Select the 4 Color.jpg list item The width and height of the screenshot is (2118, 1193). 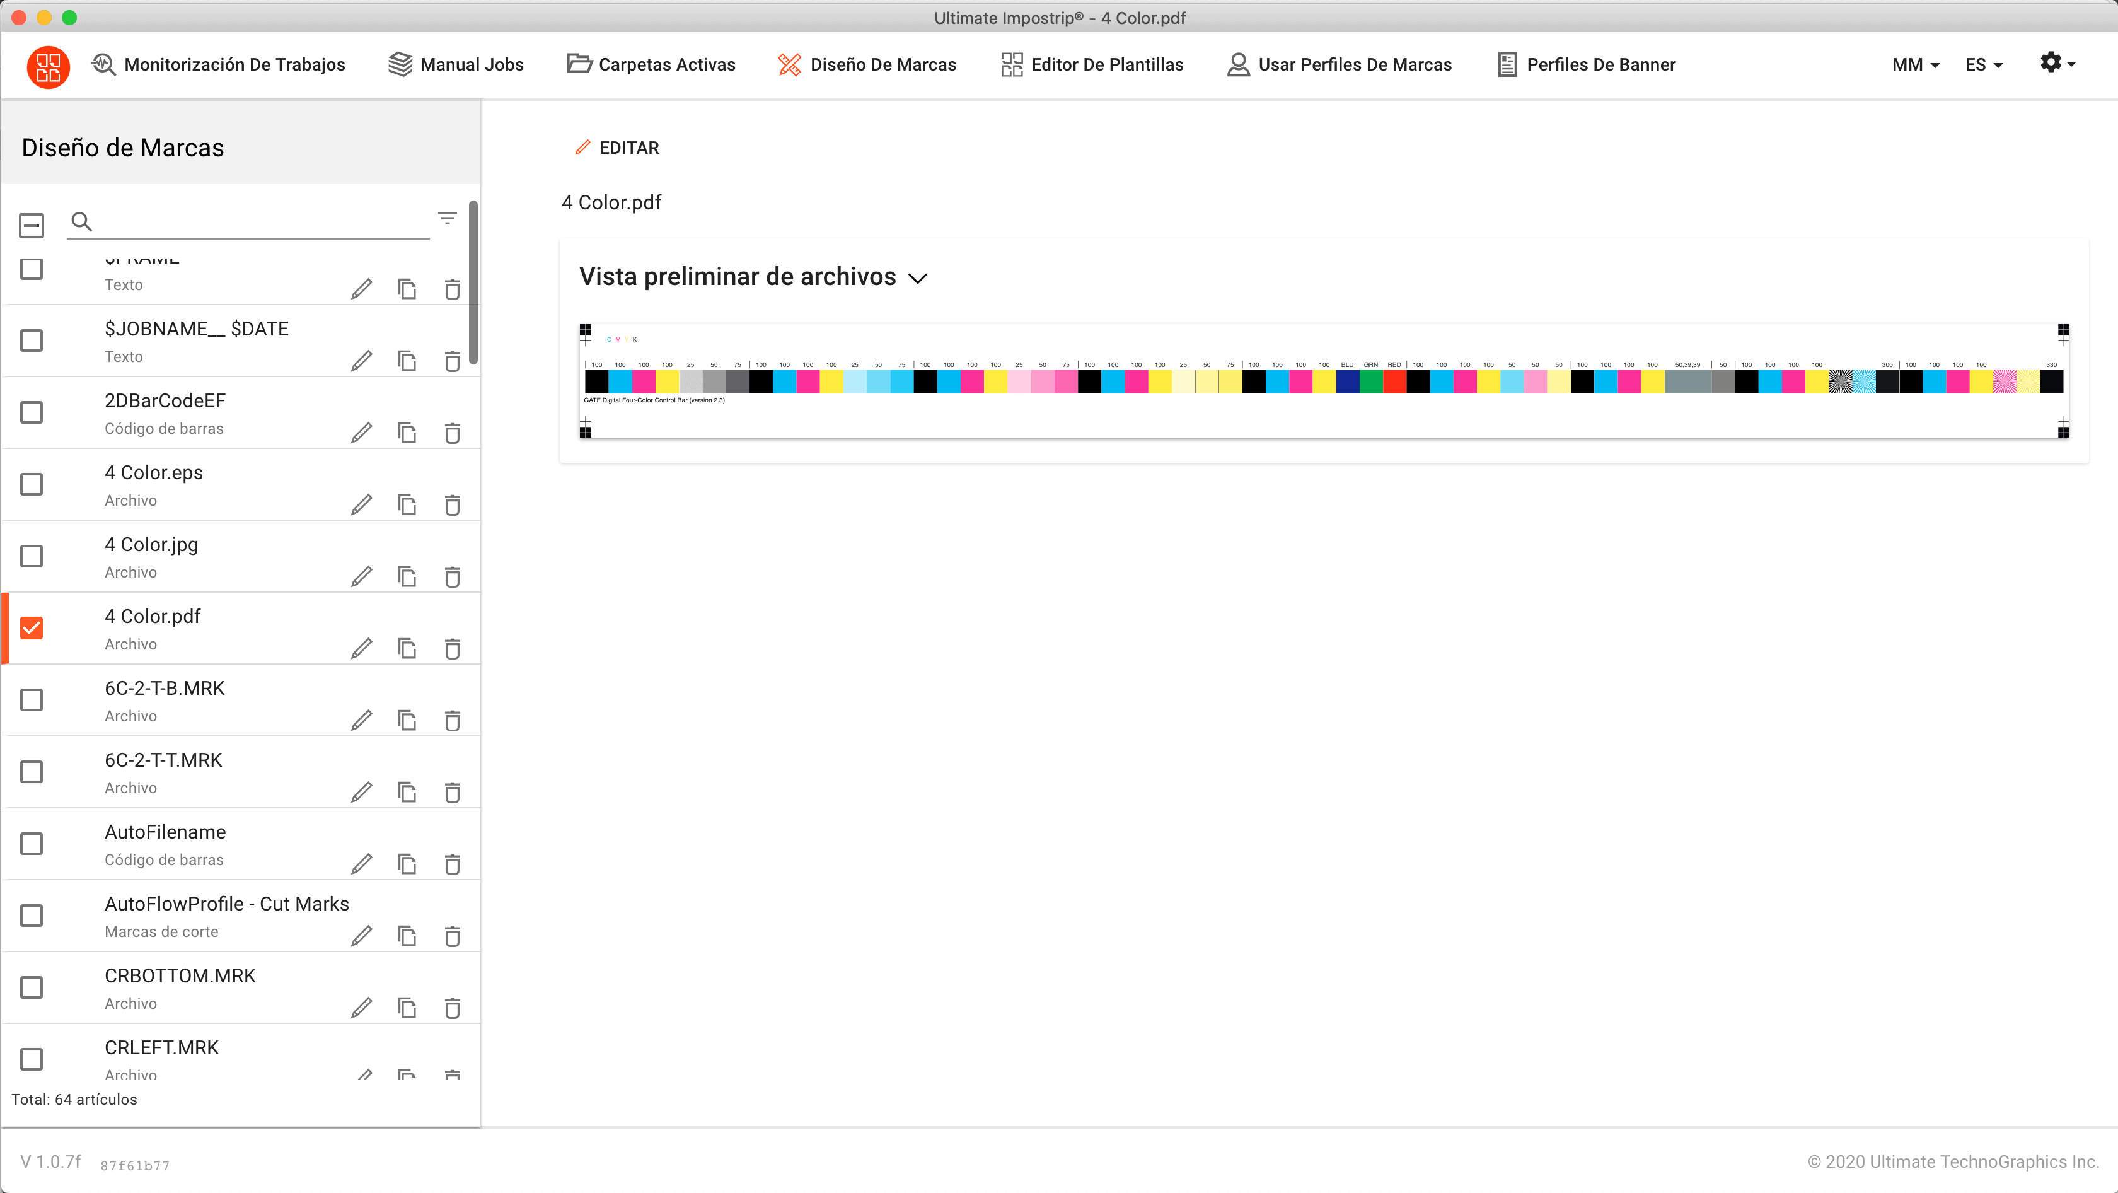[241, 557]
